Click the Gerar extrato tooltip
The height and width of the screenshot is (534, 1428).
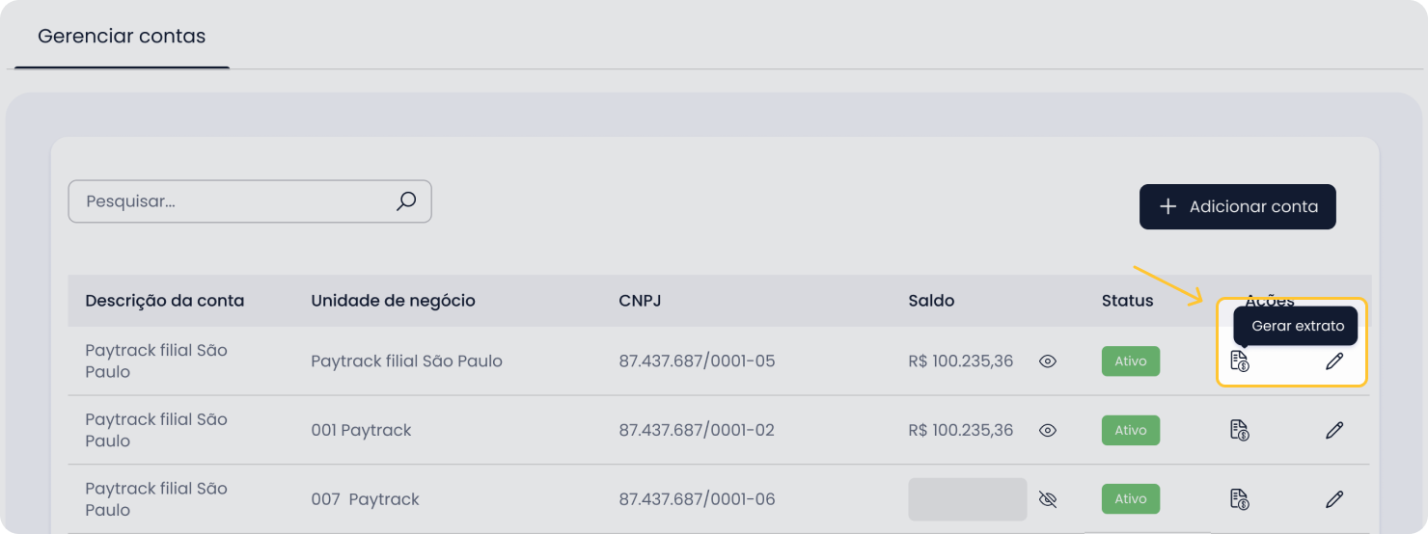point(1297,326)
